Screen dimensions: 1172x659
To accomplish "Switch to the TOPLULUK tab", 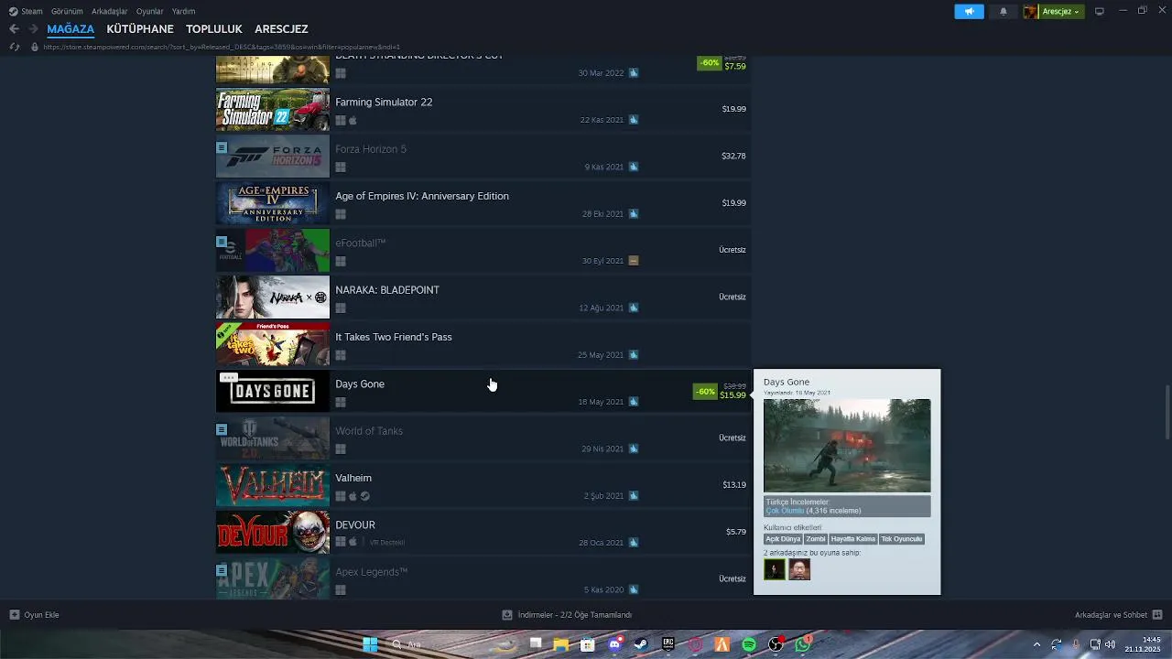I will pos(214,28).
